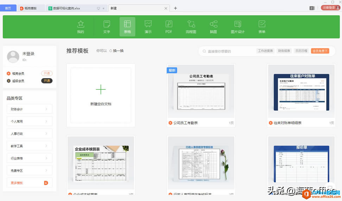The height and width of the screenshot is (201, 342).
Task: Select the 演示 presentation icon
Action: 148,24
